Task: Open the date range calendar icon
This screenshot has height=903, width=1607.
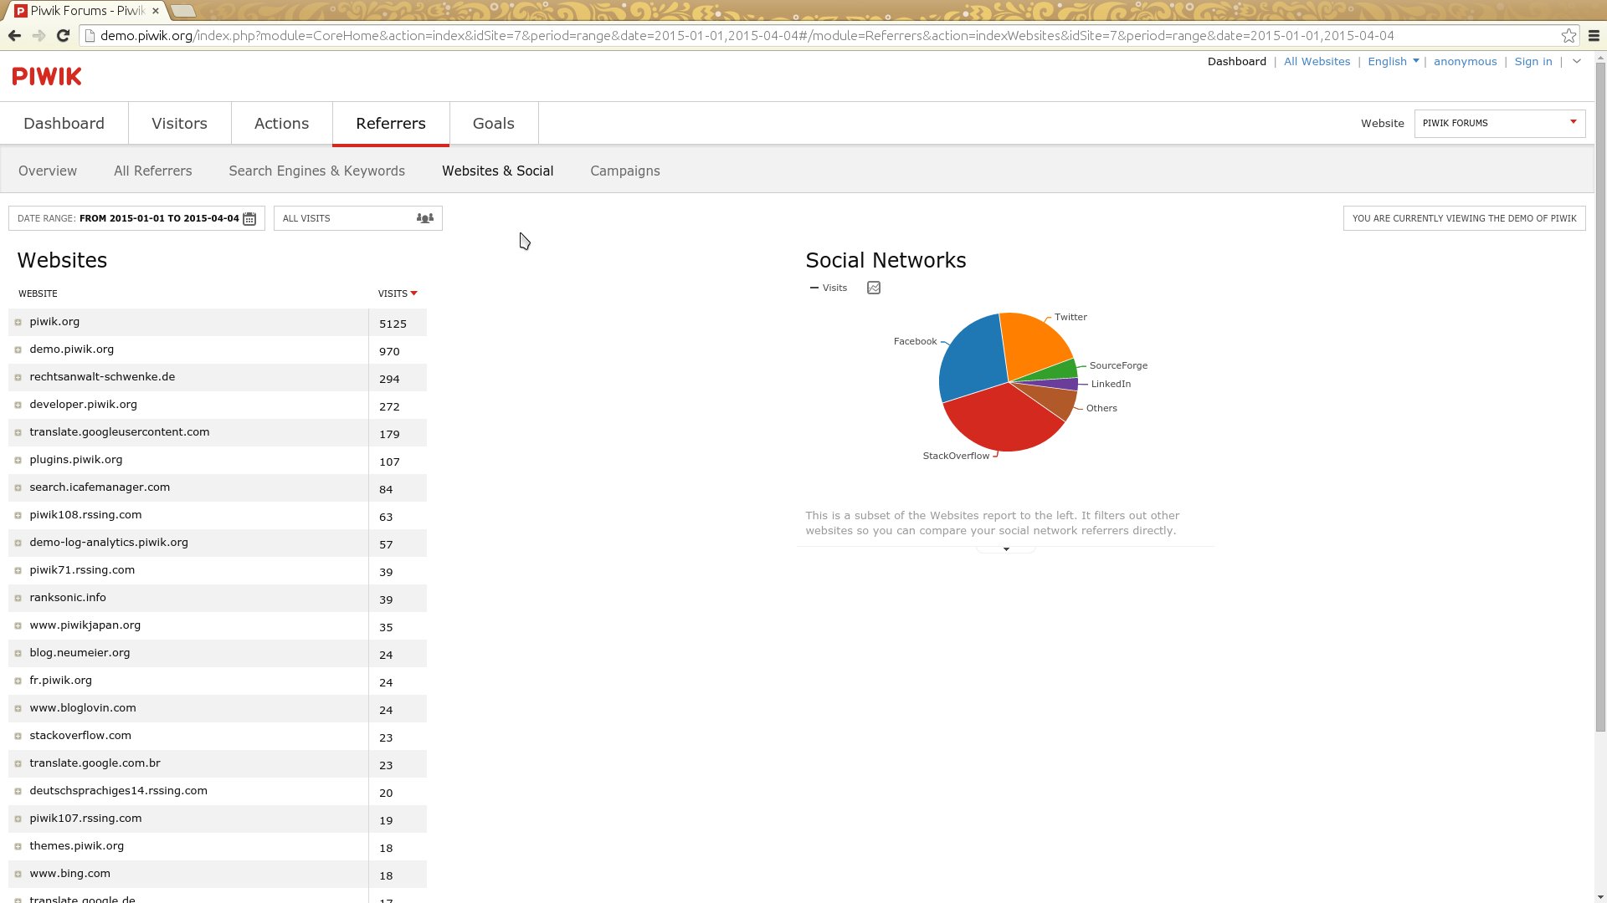Action: [x=249, y=218]
